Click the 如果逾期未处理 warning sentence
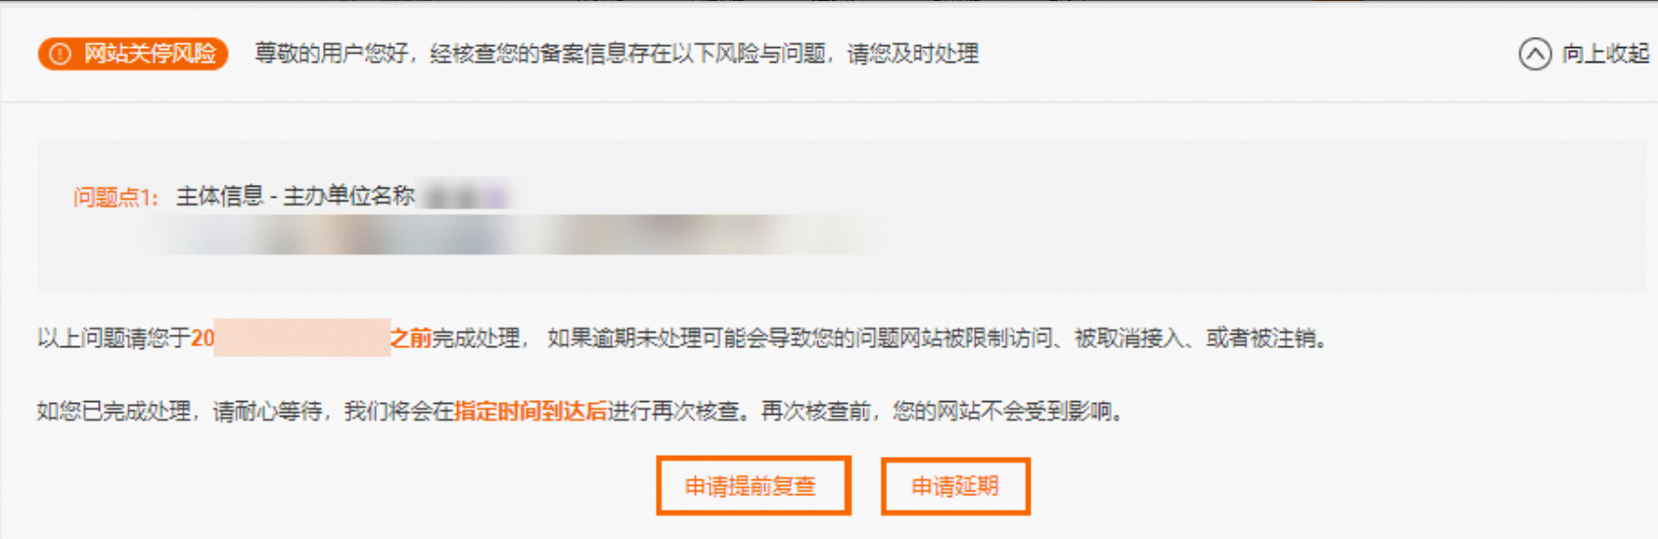The width and height of the screenshot is (1658, 539). click(x=937, y=338)
